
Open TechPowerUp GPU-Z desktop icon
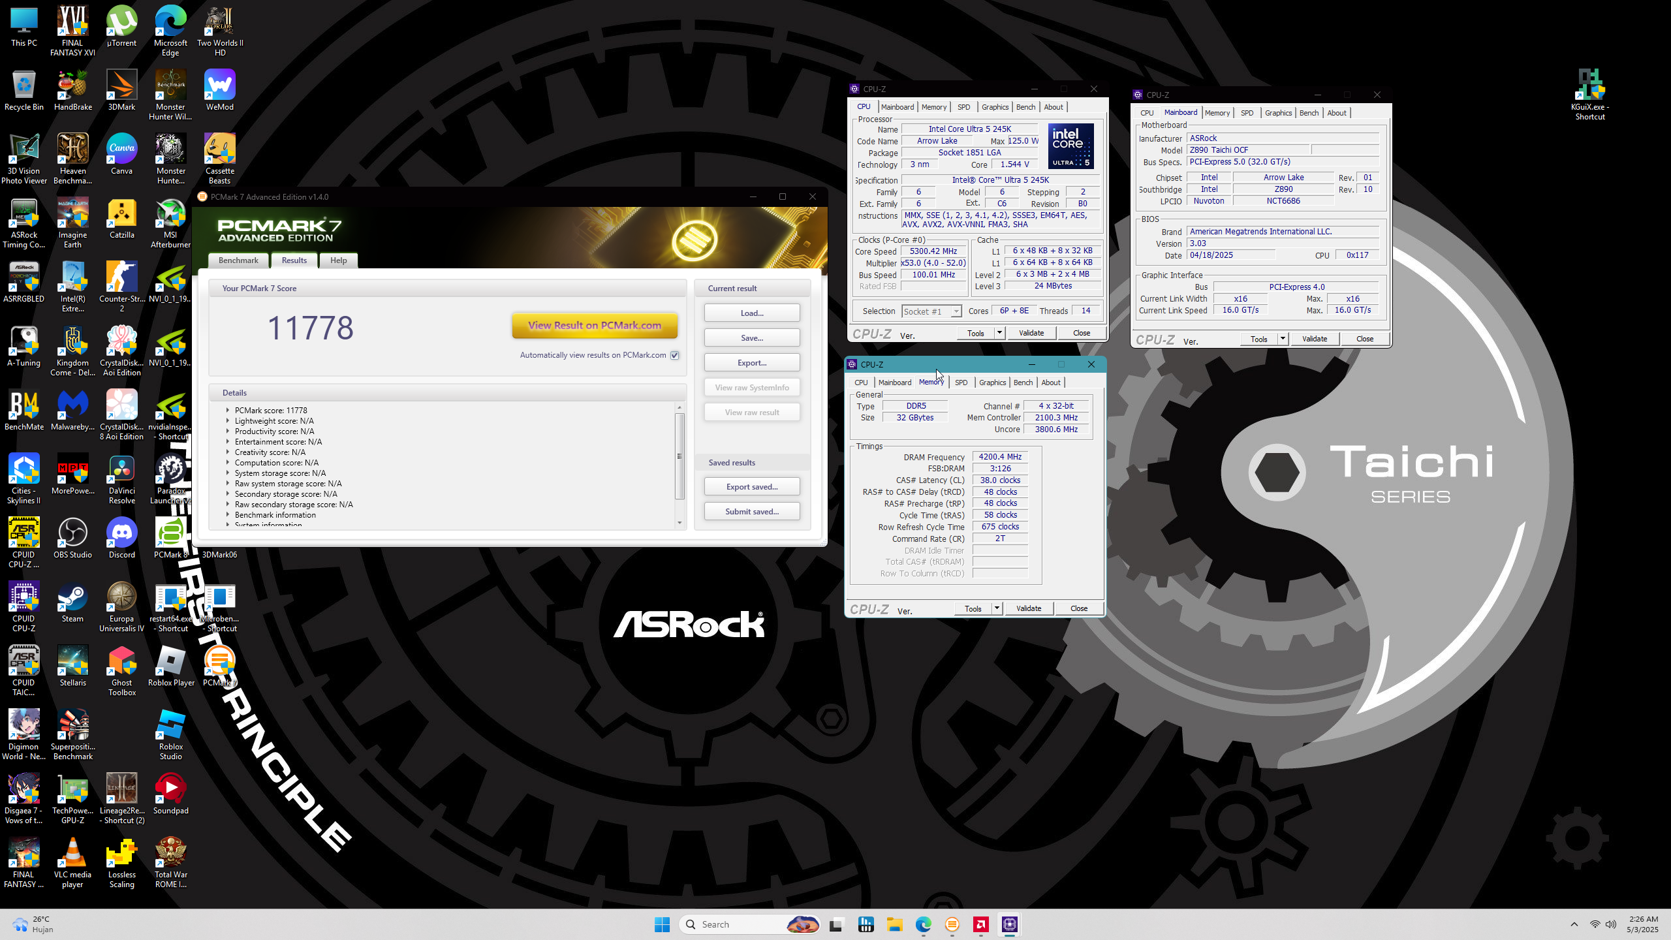pyautogui.click(x=72, y=799)
